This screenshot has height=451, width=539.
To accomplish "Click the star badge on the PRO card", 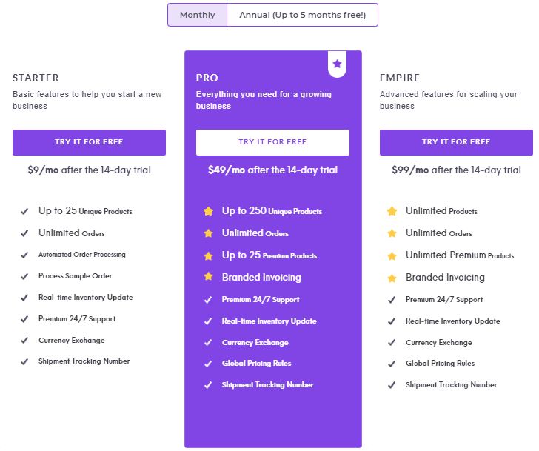I will click(x=337, y=64).
